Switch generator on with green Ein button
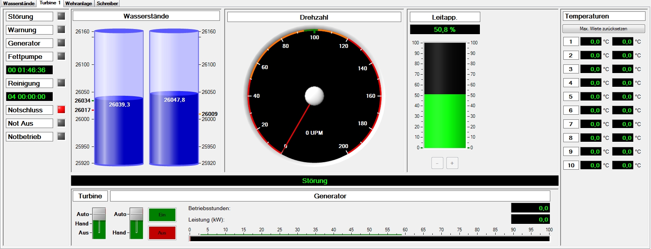 [162, 215]
